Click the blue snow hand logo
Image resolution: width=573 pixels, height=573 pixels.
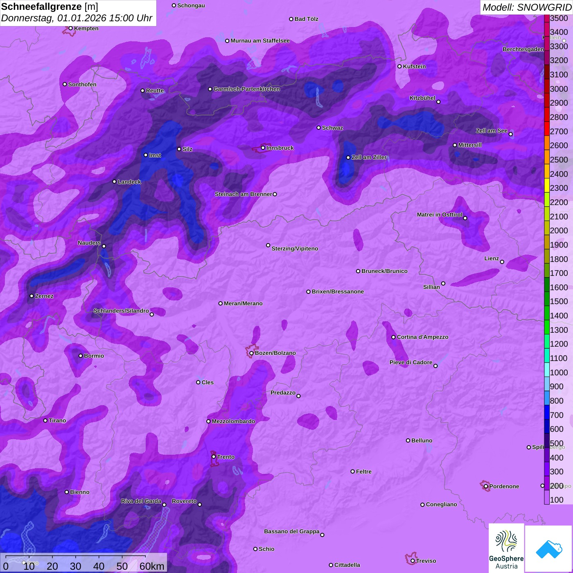pos(549,548)
